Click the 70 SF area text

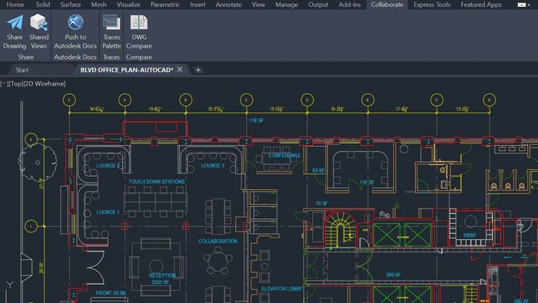coord(321,204)
